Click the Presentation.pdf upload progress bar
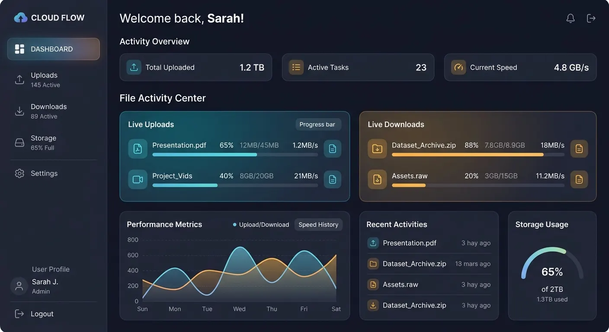Viewport: 609px width, 332px height. (x=235, y=154)
